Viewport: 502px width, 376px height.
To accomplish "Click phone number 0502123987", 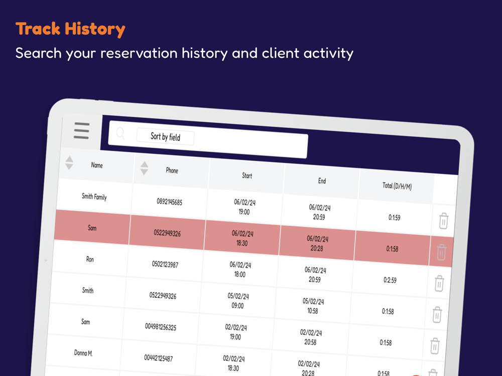I will tap(165, 264).
